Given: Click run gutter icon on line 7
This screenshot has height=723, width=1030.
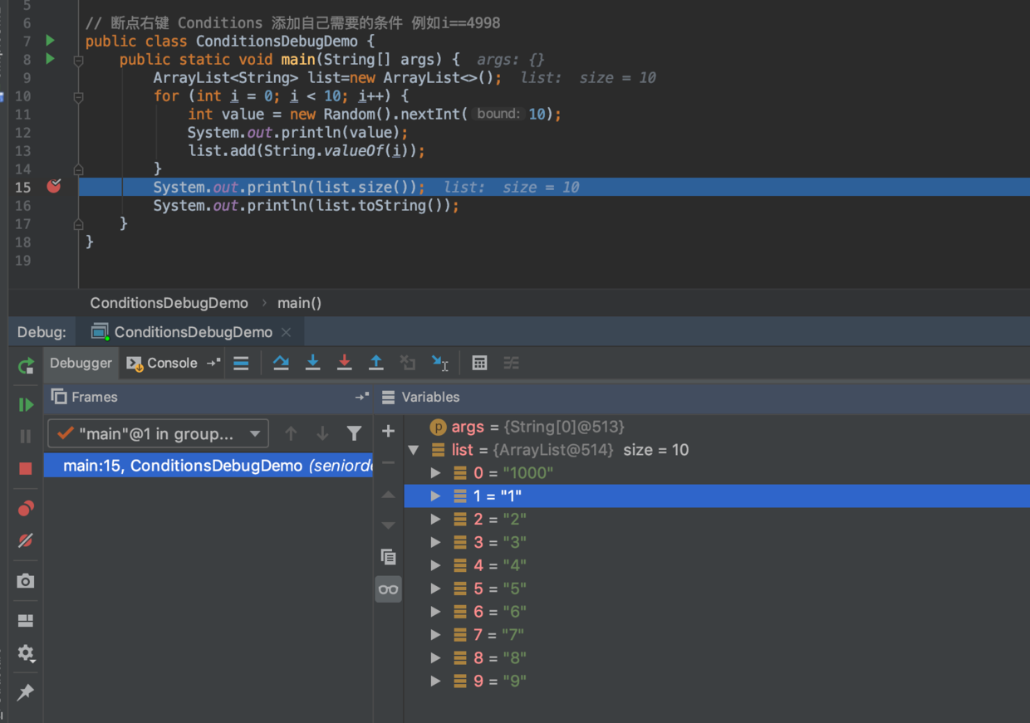Looking at the screenshot, I should pos(50,41).
